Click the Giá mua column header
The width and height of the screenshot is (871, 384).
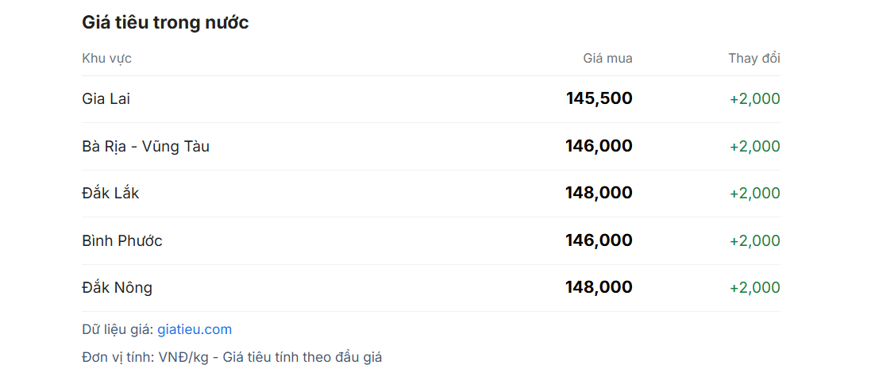607,58
